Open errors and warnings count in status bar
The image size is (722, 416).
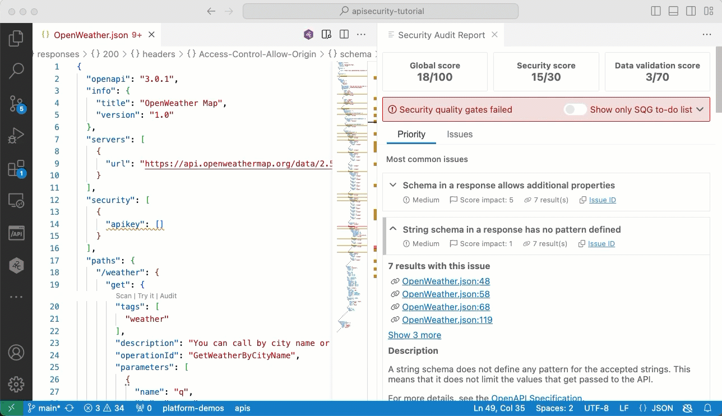click(104, 408)
